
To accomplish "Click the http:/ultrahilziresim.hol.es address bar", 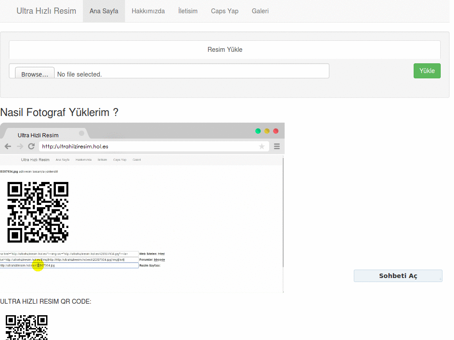I will [x=154, y=146].
